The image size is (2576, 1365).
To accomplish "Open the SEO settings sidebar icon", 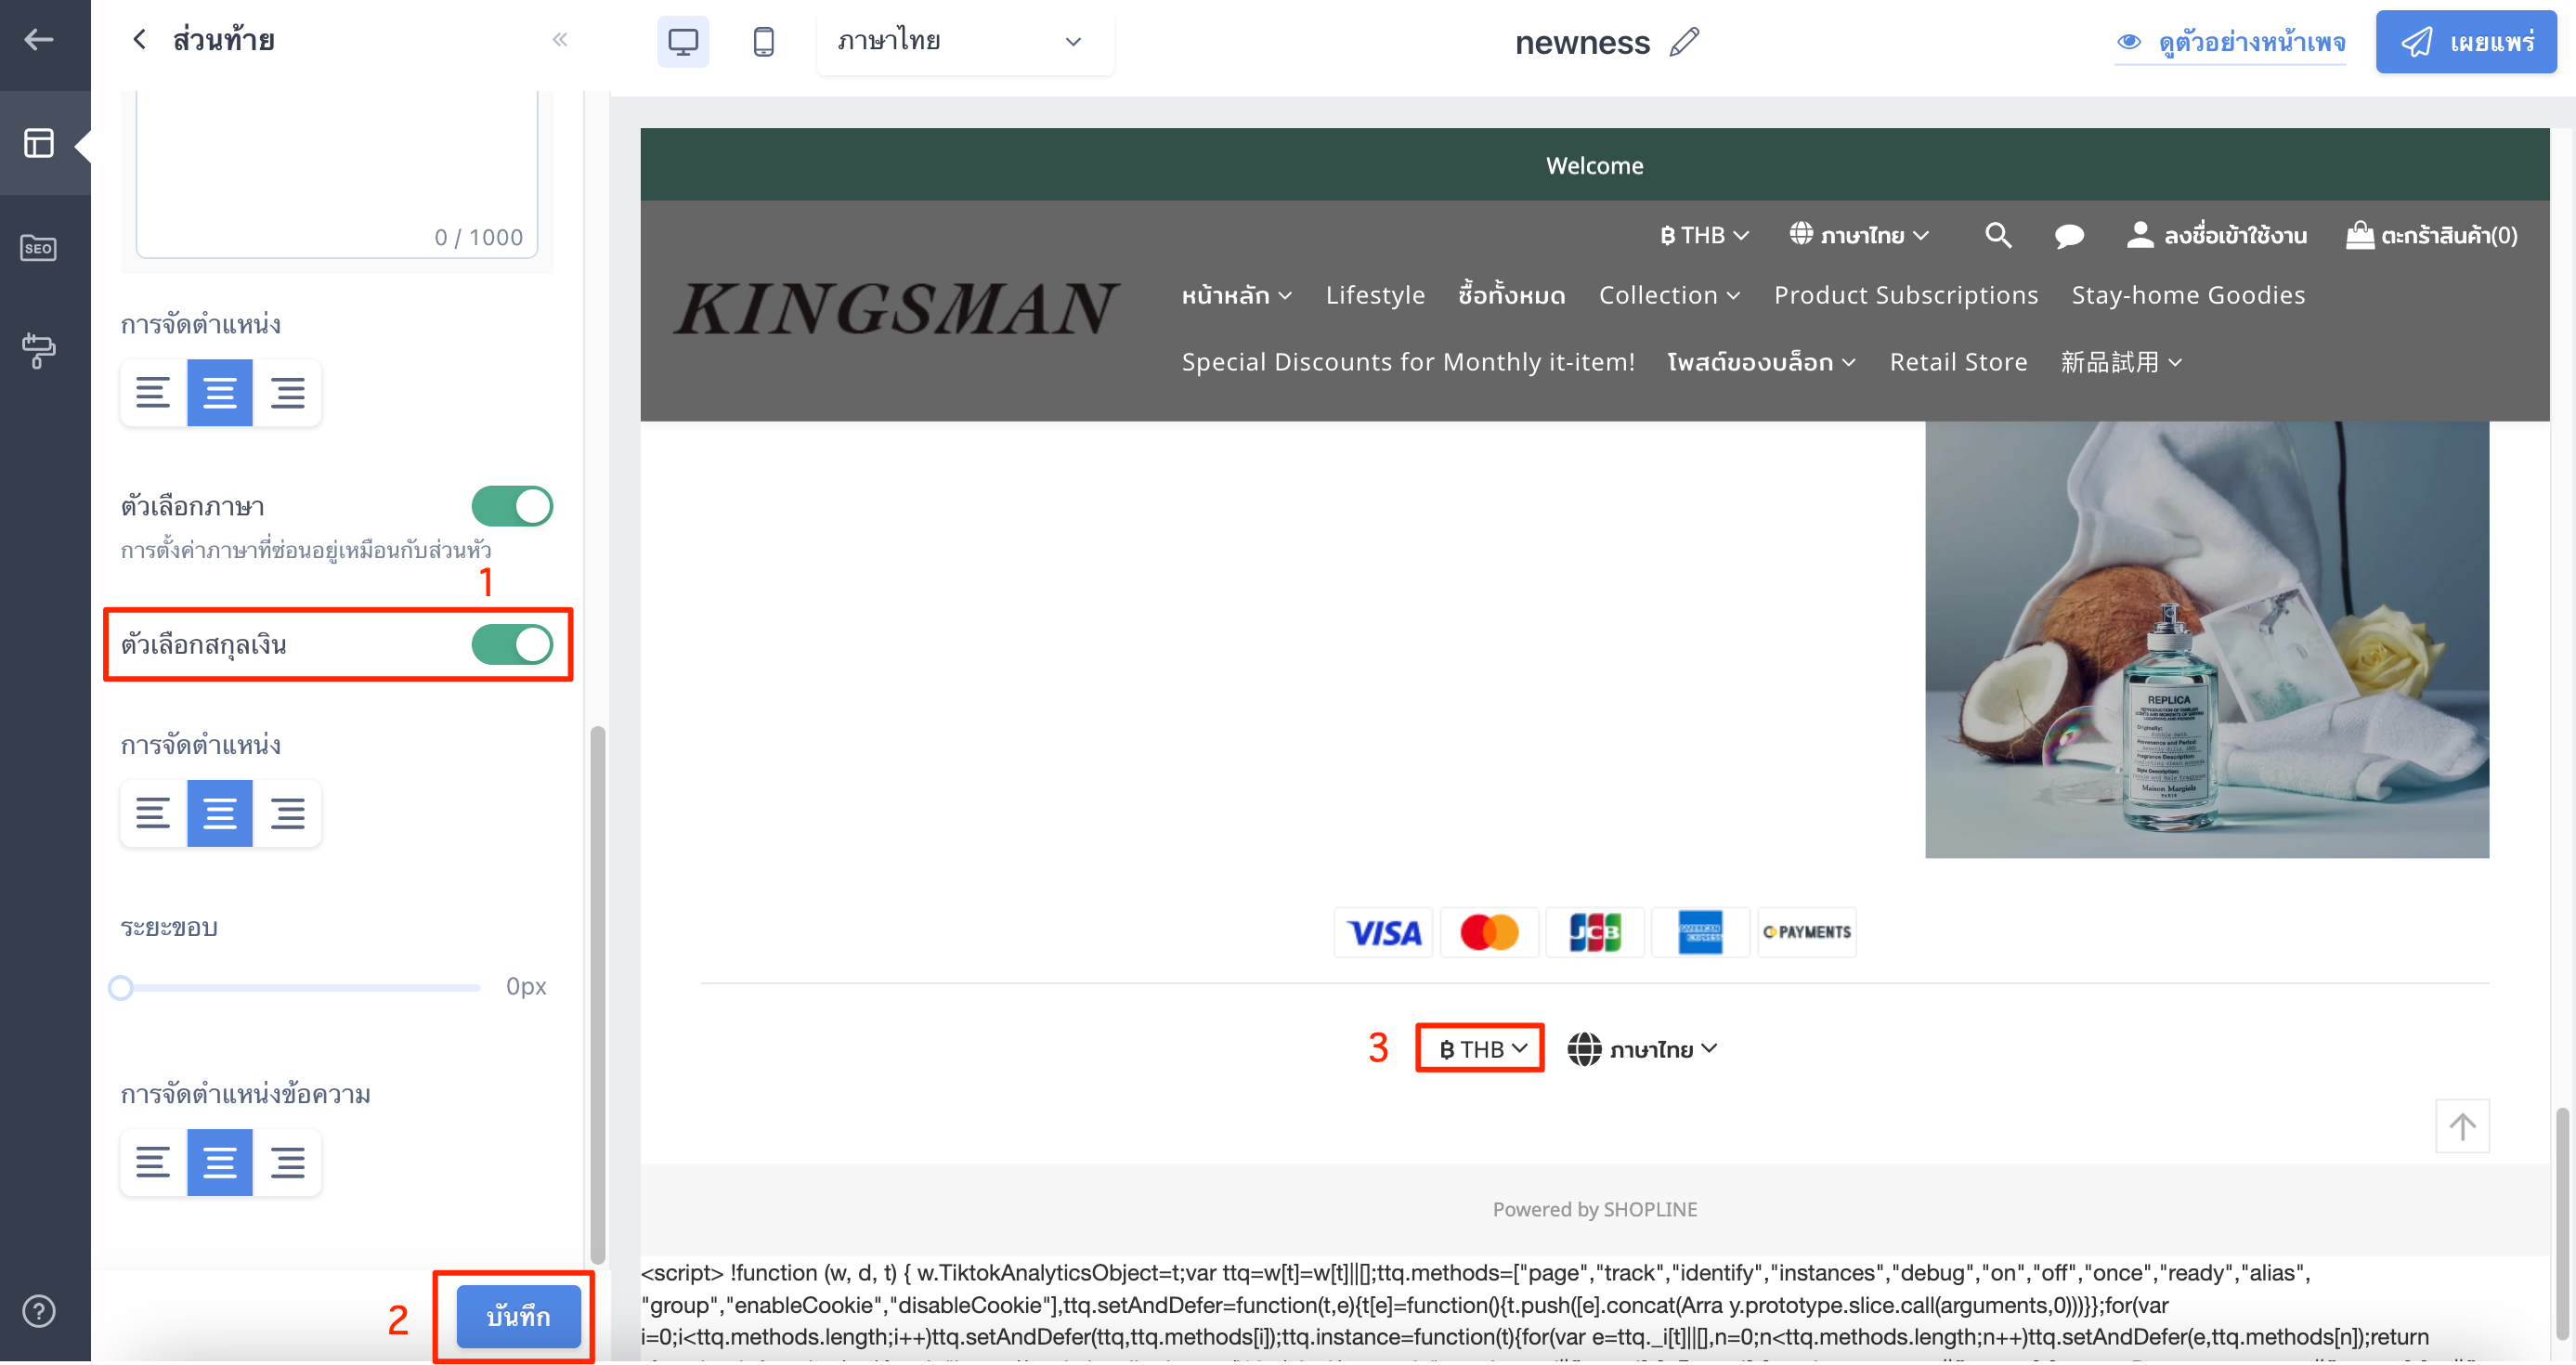I will pos(39,247).
